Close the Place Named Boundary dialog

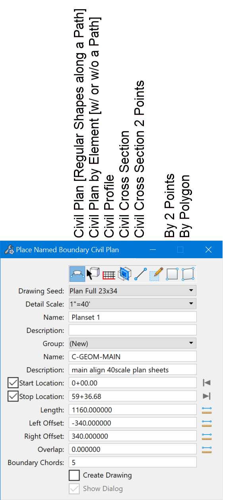[208, 250]
